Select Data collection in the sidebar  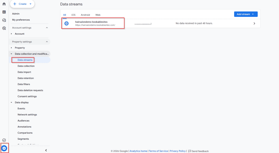(26, 66)
